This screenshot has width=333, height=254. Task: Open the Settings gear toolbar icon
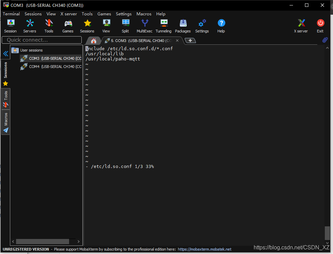pos(202,26)
